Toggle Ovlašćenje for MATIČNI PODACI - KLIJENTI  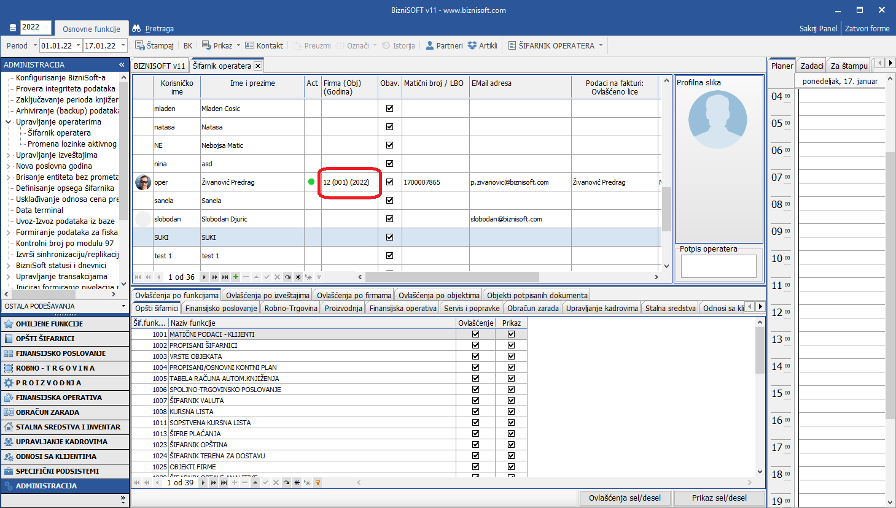475,334
